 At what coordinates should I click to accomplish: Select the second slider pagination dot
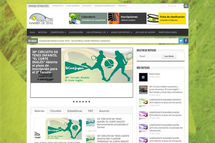[x=77, y=102]
